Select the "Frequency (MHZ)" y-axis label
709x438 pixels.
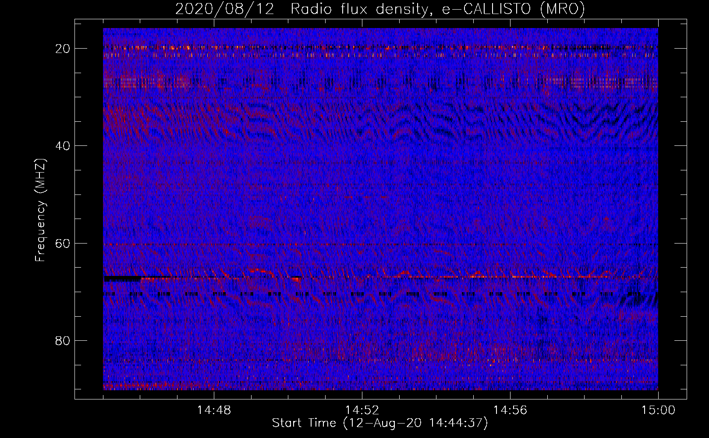pyautogui.click(x=40, y=210)
